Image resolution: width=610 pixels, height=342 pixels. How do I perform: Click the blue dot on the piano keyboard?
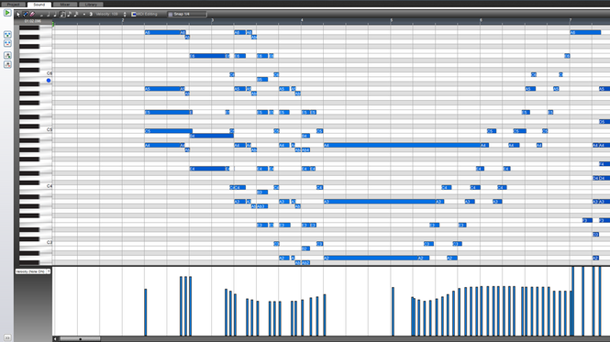[x=49, y=81]
